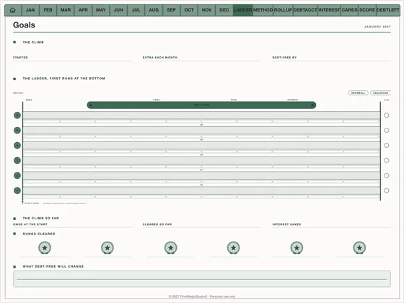The width and height of the screenshot is (404, 303).
Task: Open the OCT tab
Action: [x=189, y=10]
